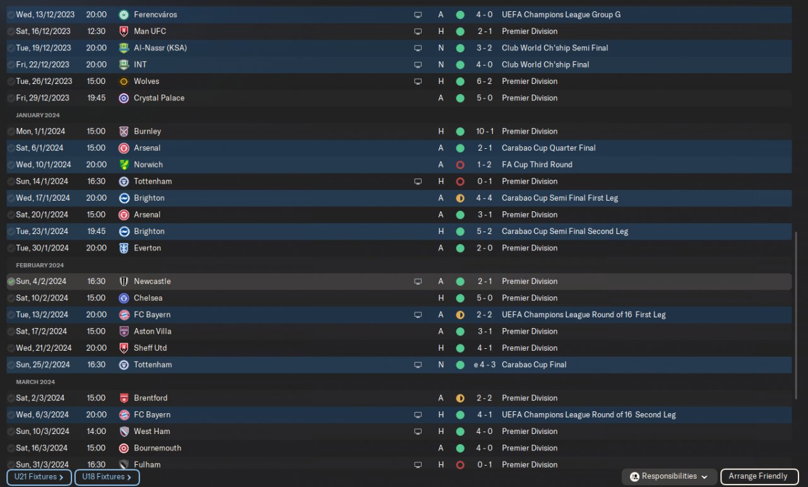Click the red loss indicator for Norwich match

(460, 165)
